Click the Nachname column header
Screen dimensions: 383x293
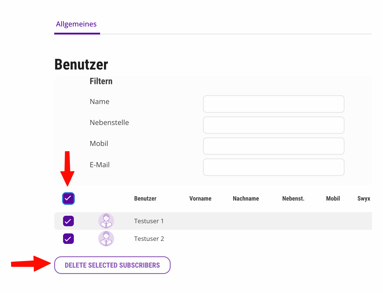tap(246, 199)
